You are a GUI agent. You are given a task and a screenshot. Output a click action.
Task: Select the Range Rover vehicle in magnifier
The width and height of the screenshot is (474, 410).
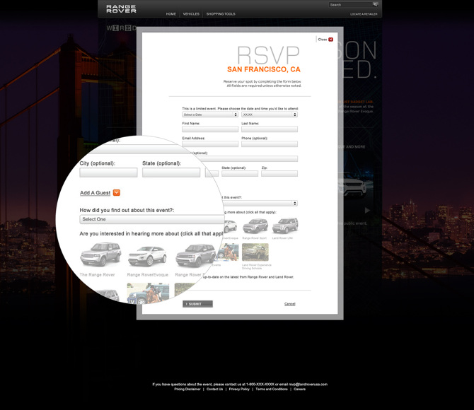click(x=100, y=255)
